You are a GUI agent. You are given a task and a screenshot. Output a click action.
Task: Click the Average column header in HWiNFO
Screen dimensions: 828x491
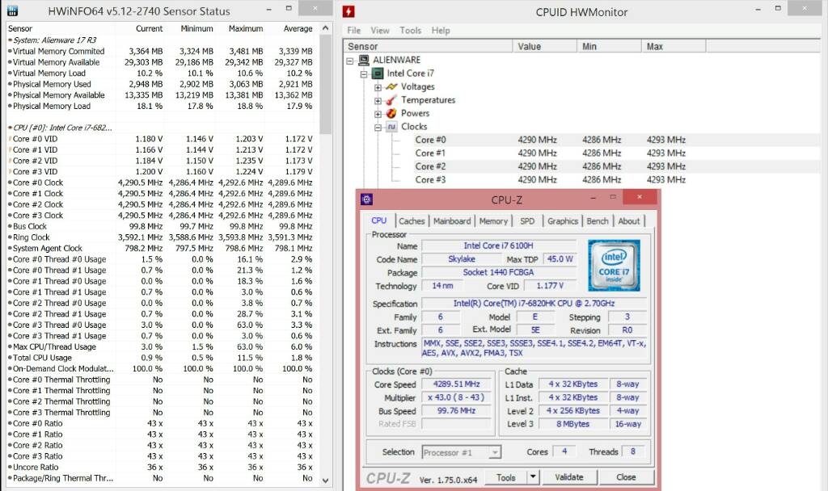(298, 28)
